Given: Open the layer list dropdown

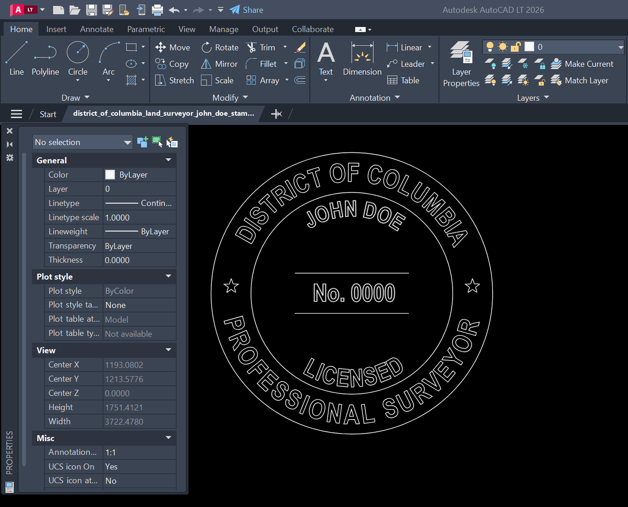Looking at the screenshot, I should [621, 47].
